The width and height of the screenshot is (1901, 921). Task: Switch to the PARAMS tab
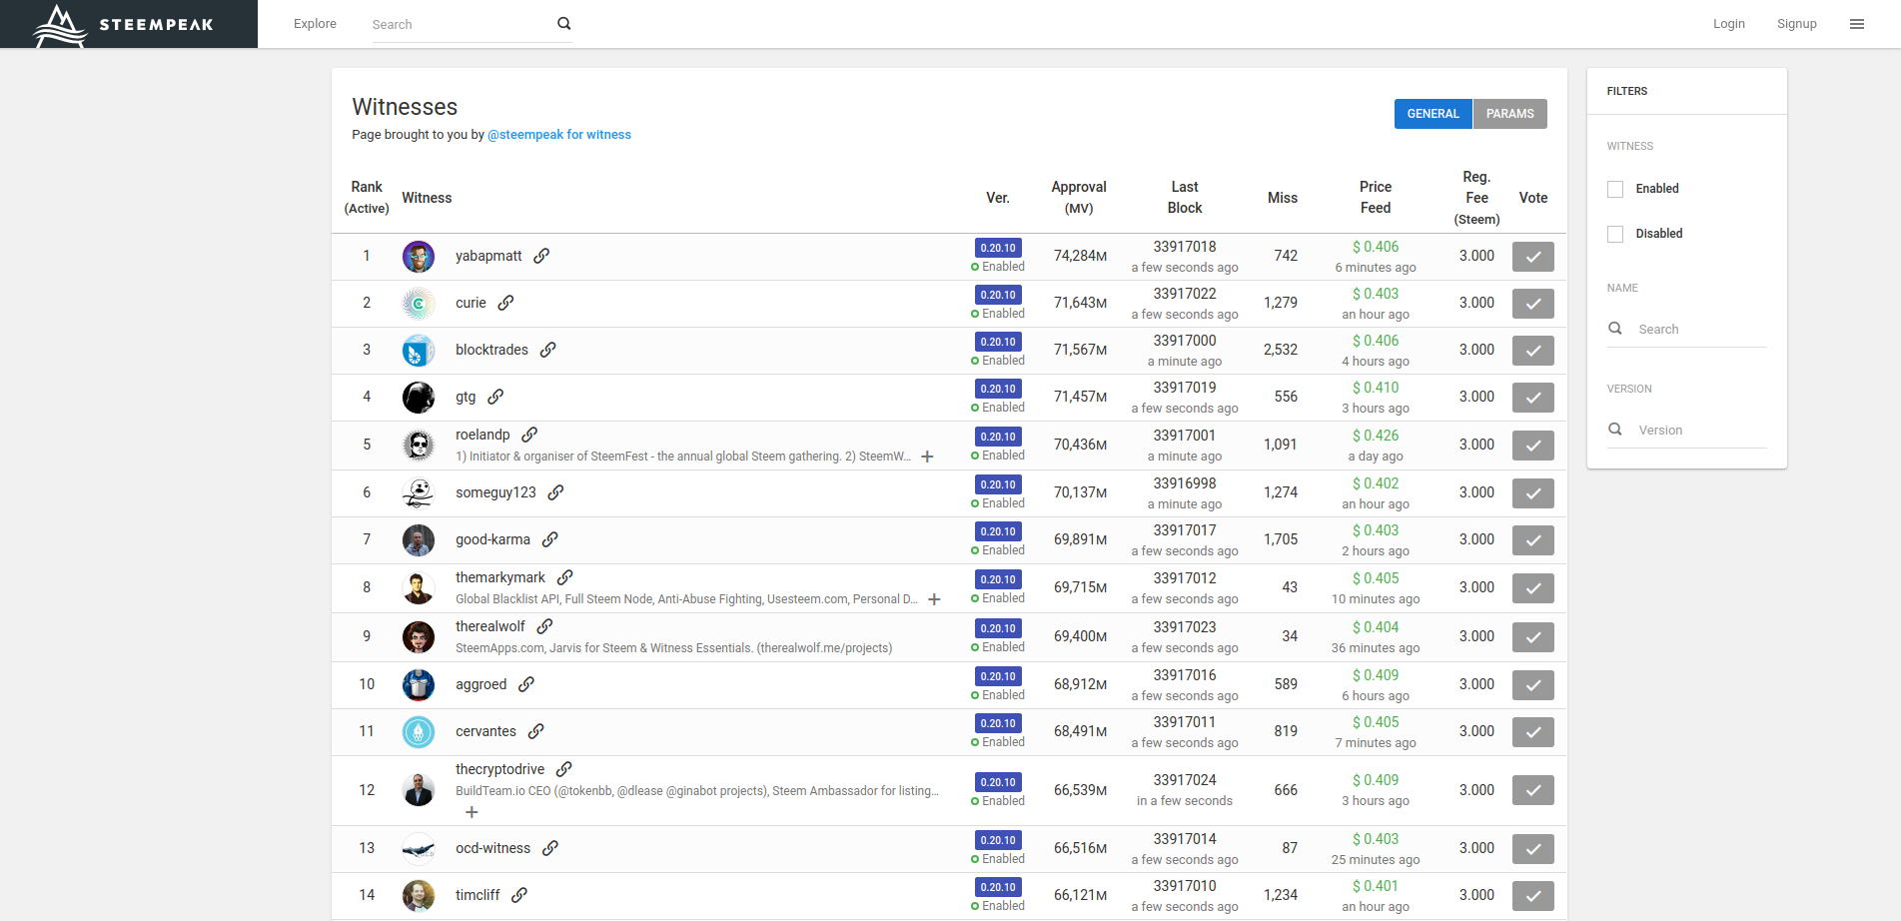1509,114
